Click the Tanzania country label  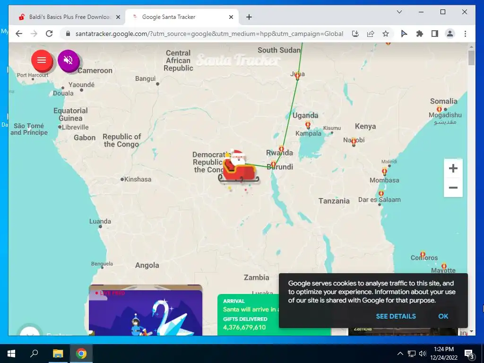pyautogui.click(x=334, y=201)
